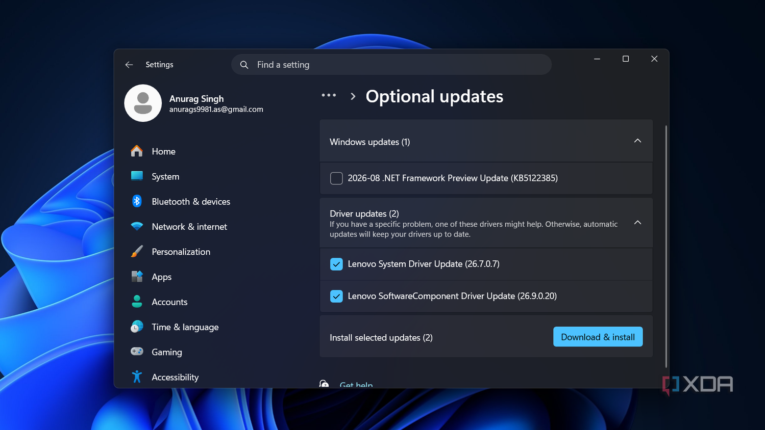Click the breadcrumb ellipsis dots

click(329, 95)
